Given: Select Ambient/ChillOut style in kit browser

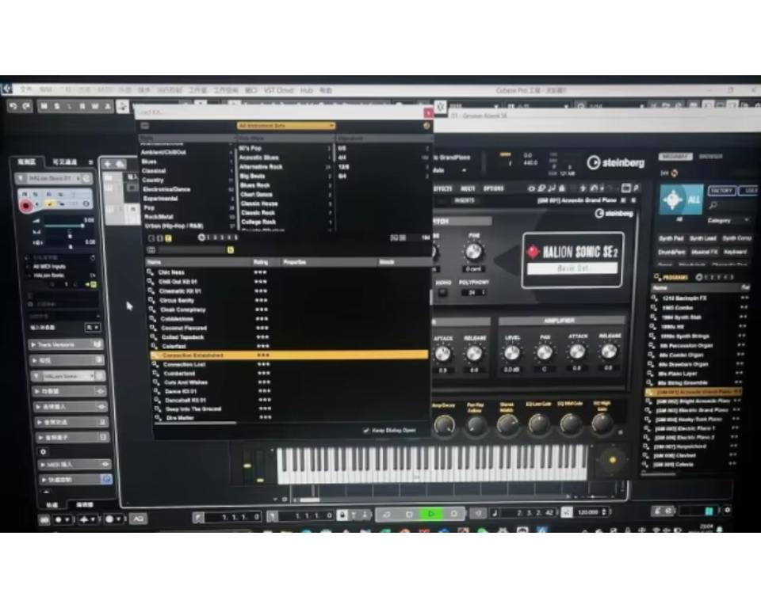Looking at the screenshot, I should pyautogui.click(x=163, y=152).
